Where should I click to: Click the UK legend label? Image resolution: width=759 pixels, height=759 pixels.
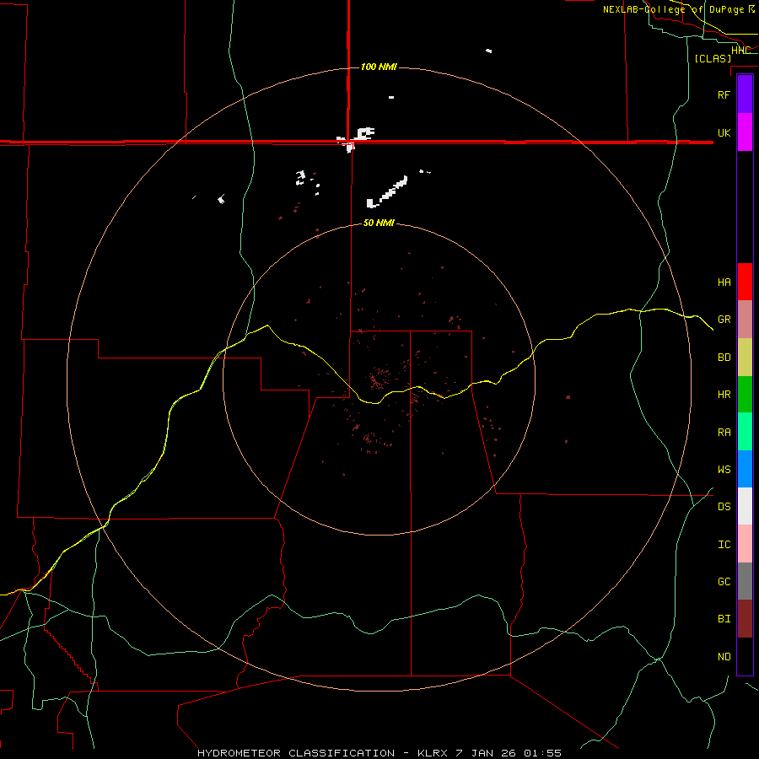pos(724,132)
